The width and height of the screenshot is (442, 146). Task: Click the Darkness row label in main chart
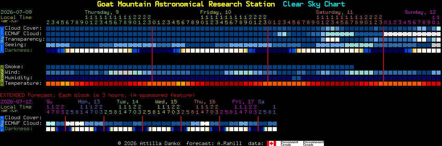click(x=19, y=50)
